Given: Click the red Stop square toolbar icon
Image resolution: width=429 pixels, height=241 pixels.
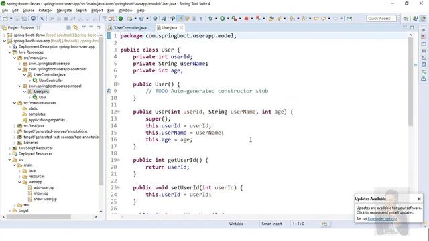Looking at the screenshot, I should pyautogui.click(x=246, y=19).
